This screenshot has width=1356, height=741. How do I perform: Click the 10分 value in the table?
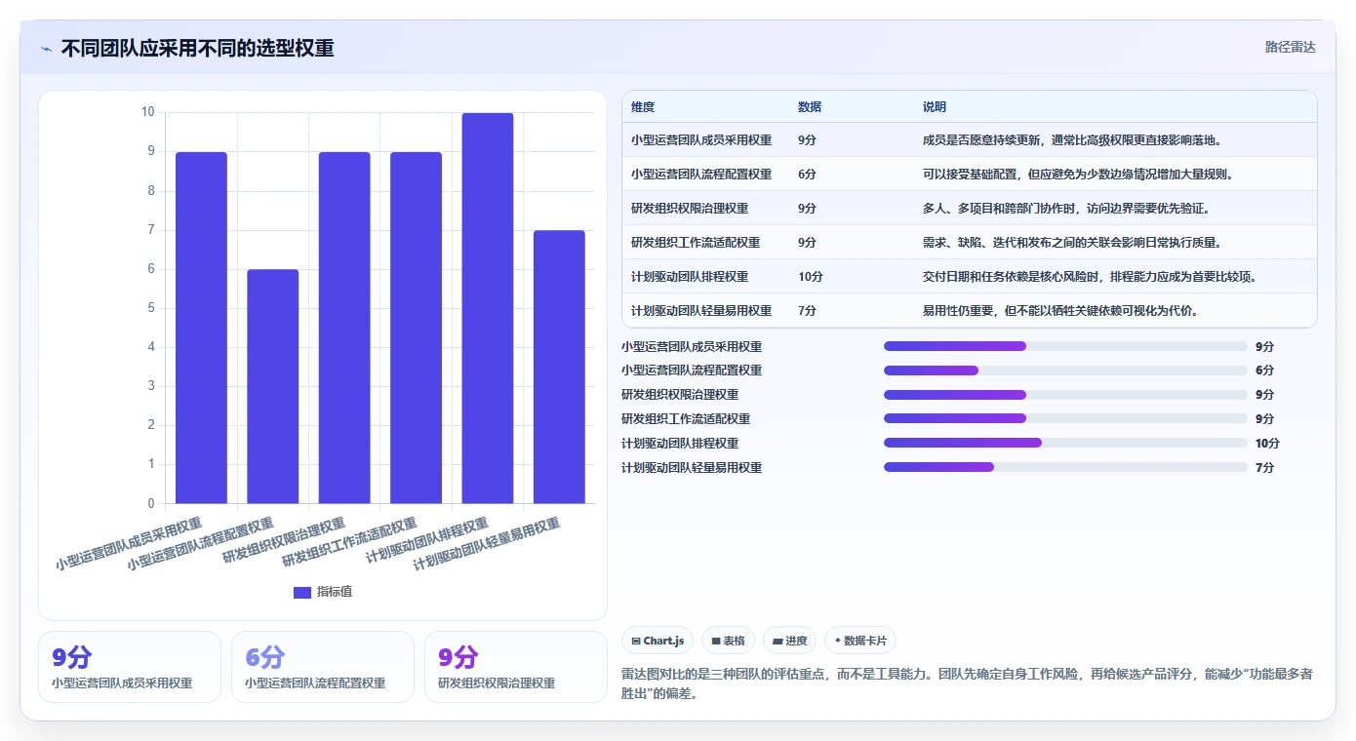(x=811, y=277)
